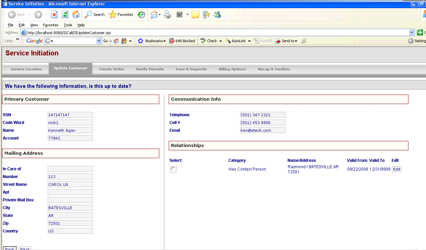Click the Windows Messenger icon
426x250 pixels.
pos(217,15)
